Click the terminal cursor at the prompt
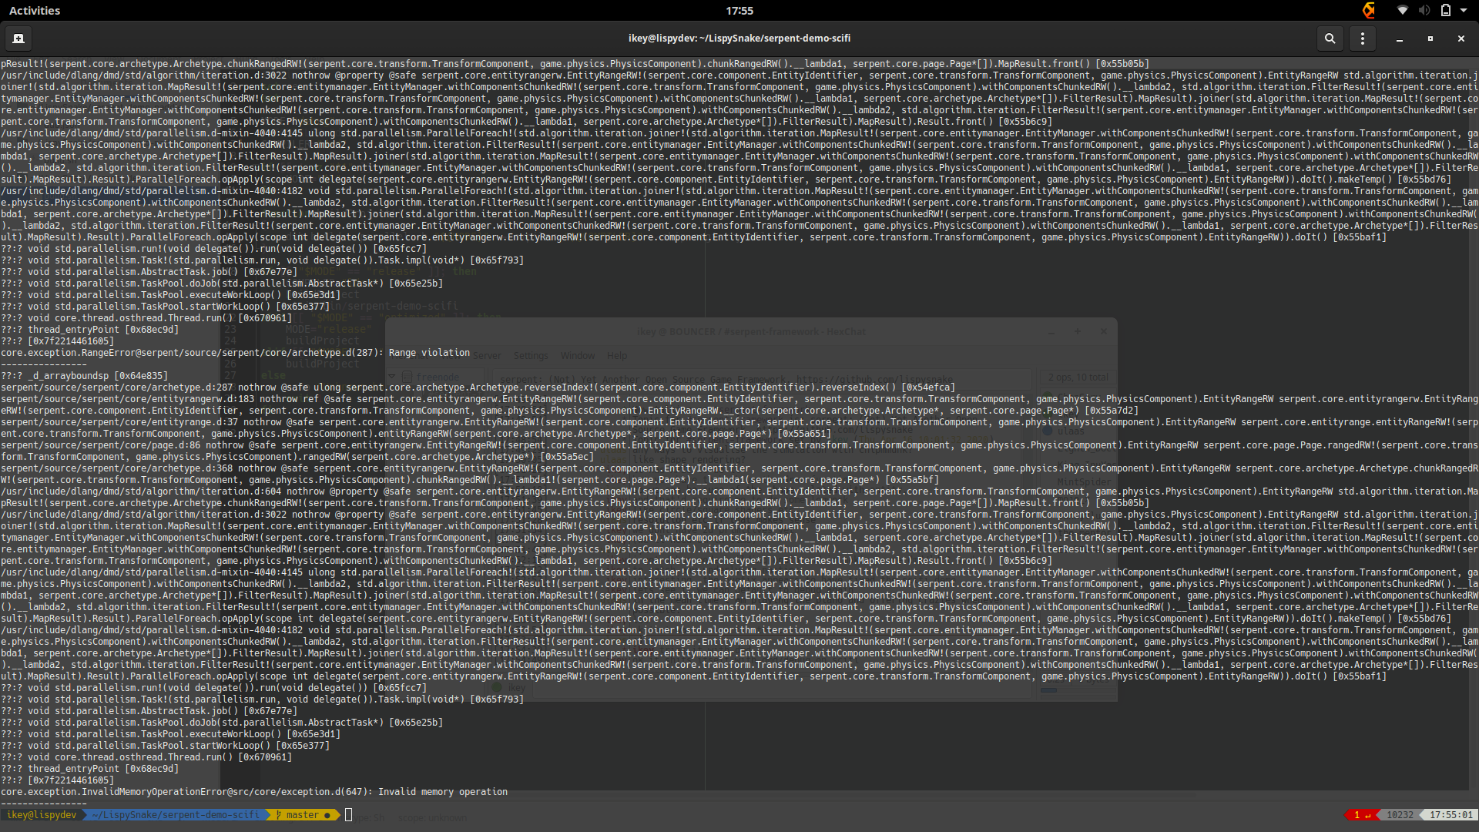 pos(348,815)
